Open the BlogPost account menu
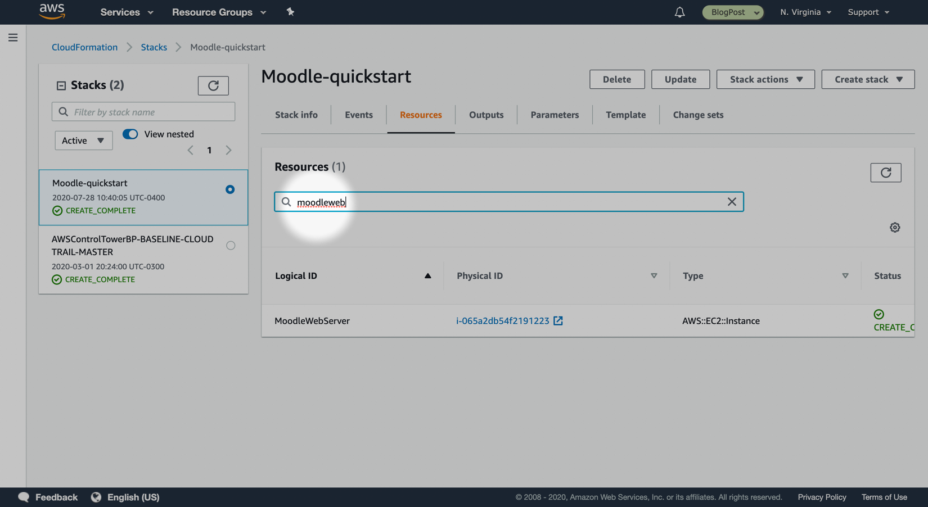 point(733,12)
